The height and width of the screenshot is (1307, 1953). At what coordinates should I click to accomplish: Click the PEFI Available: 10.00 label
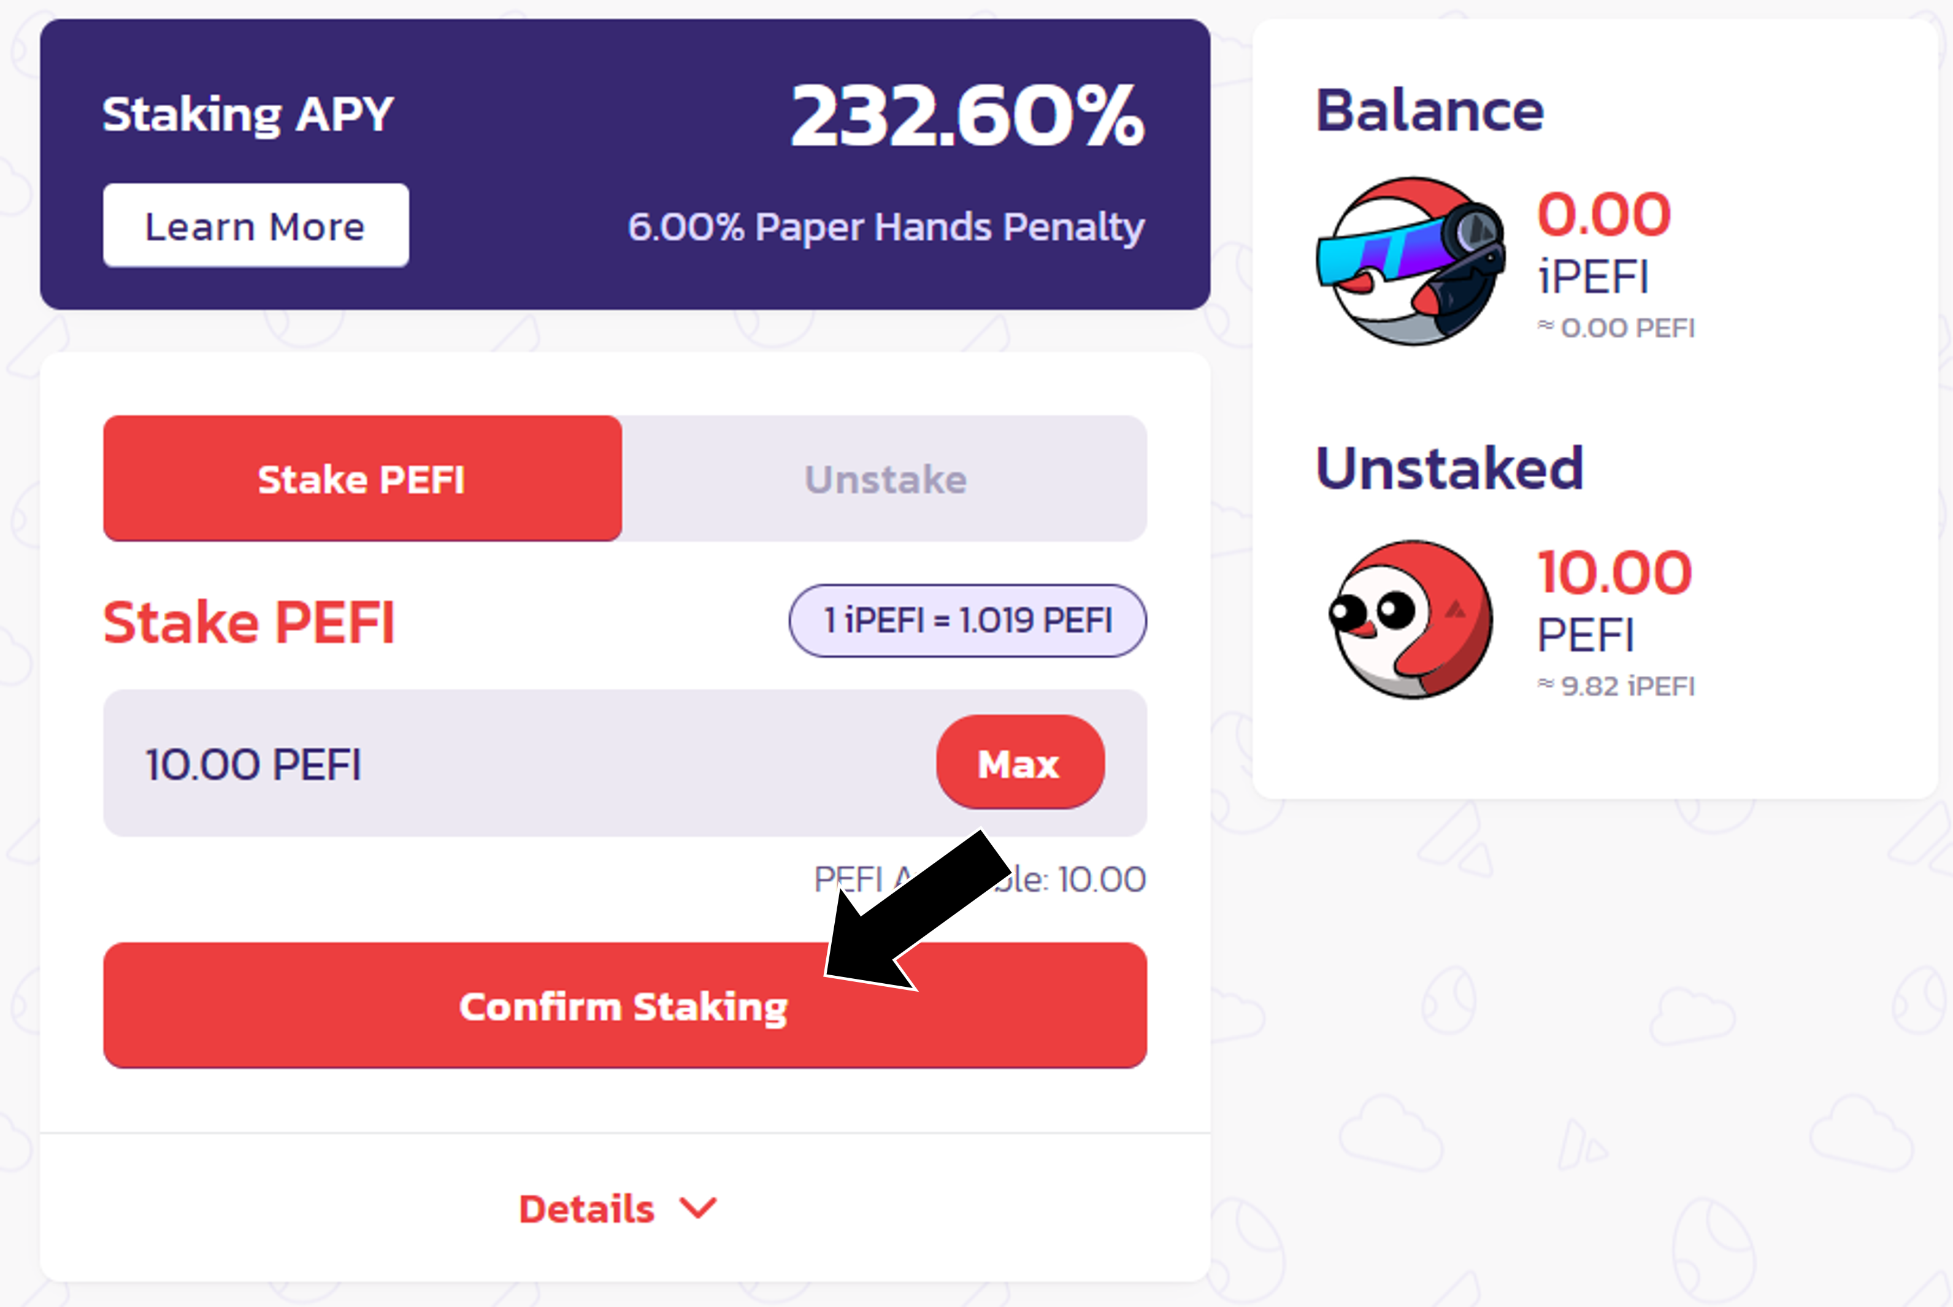click(980, 878)
